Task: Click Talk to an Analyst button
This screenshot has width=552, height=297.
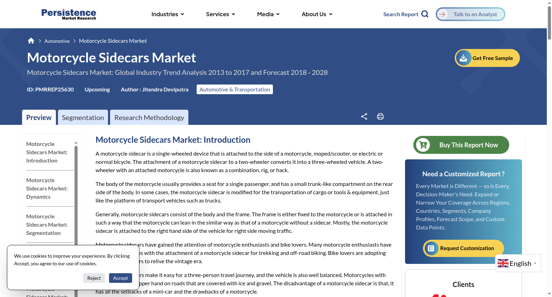Action: 471,14
